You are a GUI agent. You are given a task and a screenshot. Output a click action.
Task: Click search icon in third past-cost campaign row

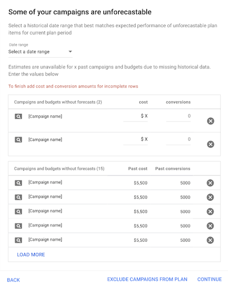(x=18, y=212)
